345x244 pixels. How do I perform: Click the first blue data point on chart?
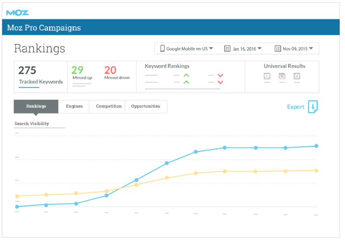coord(17,207)
